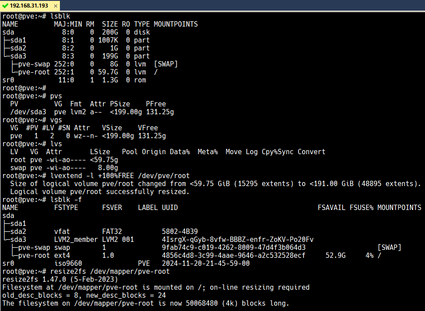Close the 192.168.31.193 session tab
This screenshot has width=425, height=311.
tap(55, 6)
